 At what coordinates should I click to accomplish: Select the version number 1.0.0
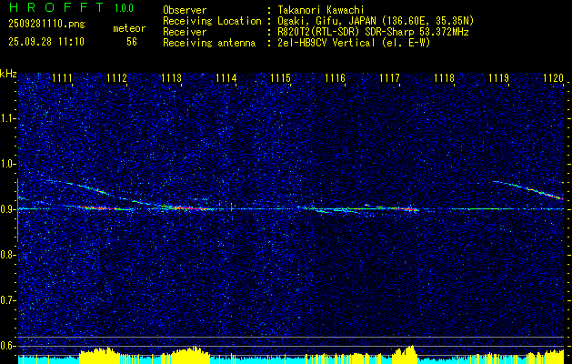click(x=124, y=8)
